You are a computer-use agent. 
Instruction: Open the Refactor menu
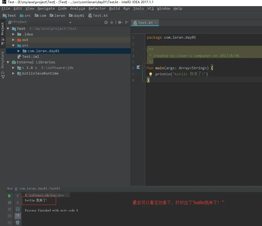pos(97,8)
